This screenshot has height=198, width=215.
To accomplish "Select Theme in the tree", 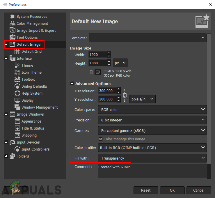I will point(27,65).
